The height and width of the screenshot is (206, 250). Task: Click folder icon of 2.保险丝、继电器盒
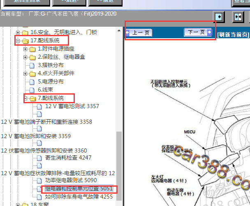(x=32, y=57)
